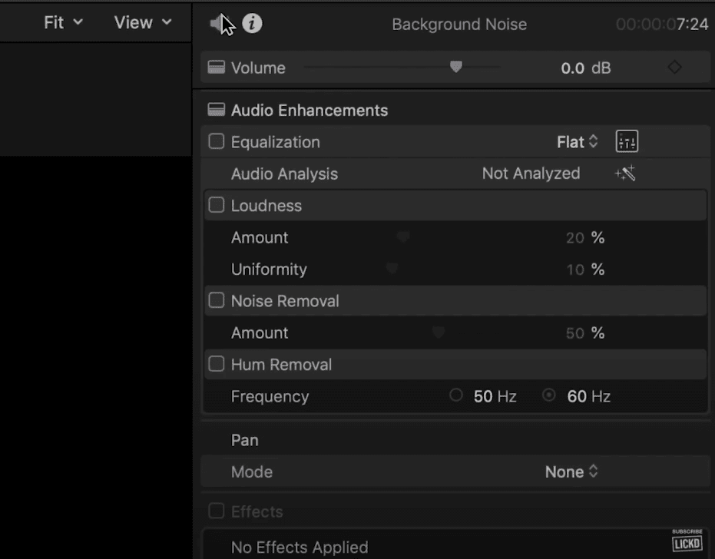The image size is (715, 559).
Task: Click the Audio Enhancements heading
Action: (310, 111)
